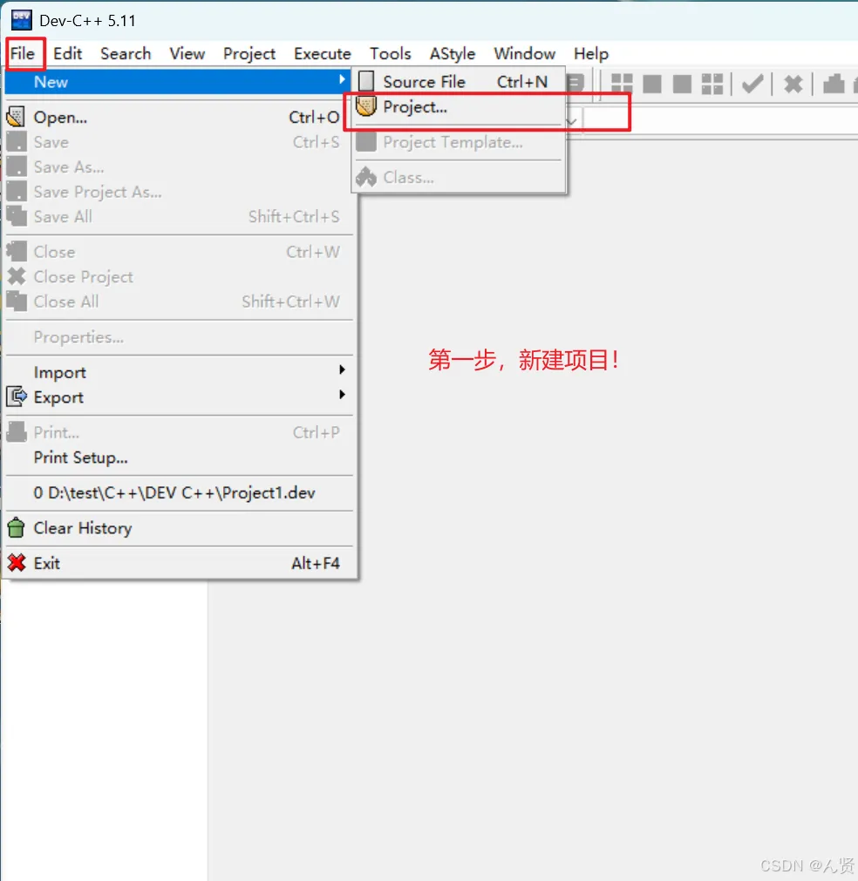The width and height of the screenshot is (858, 881).
Task: Open the Project menu in menu bar
Action: tap(249, 53)
